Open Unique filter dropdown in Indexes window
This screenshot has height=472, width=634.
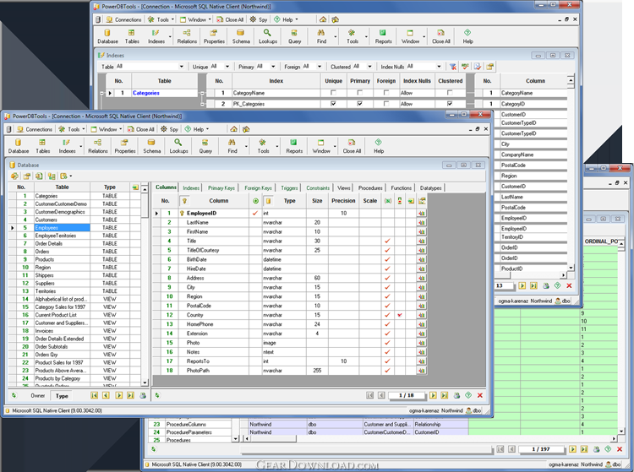pyautogui.click(x=227, y=67)
